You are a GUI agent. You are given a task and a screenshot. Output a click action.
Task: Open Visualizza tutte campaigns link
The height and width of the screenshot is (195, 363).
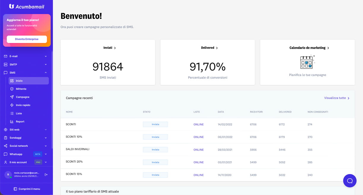tap(337, 98)
